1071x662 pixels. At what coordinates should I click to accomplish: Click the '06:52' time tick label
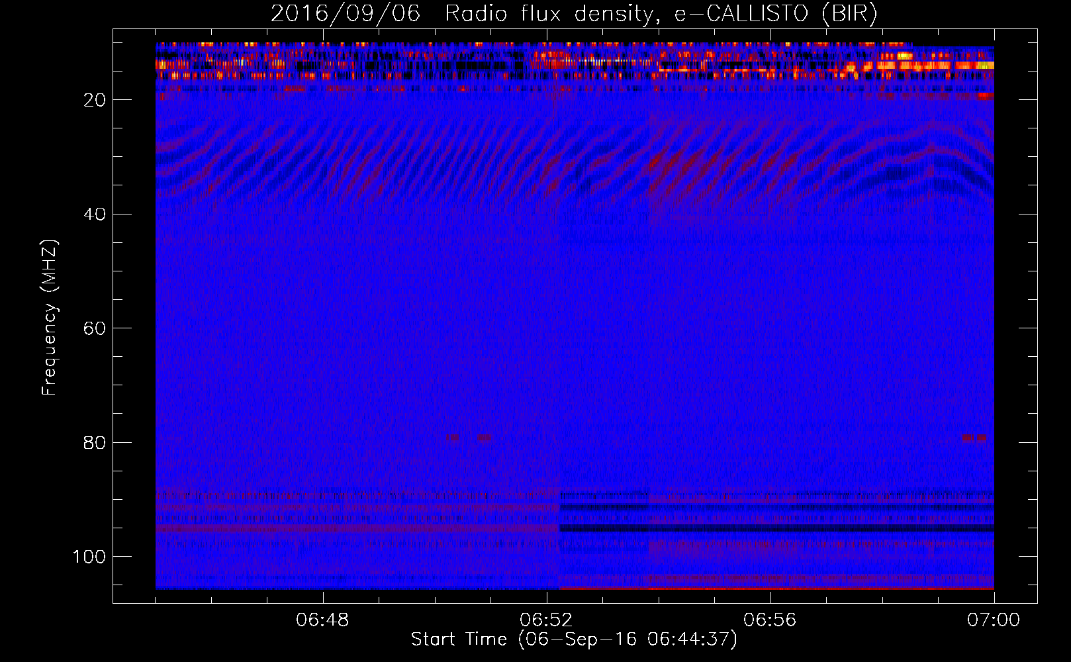(x=546, y=620)
